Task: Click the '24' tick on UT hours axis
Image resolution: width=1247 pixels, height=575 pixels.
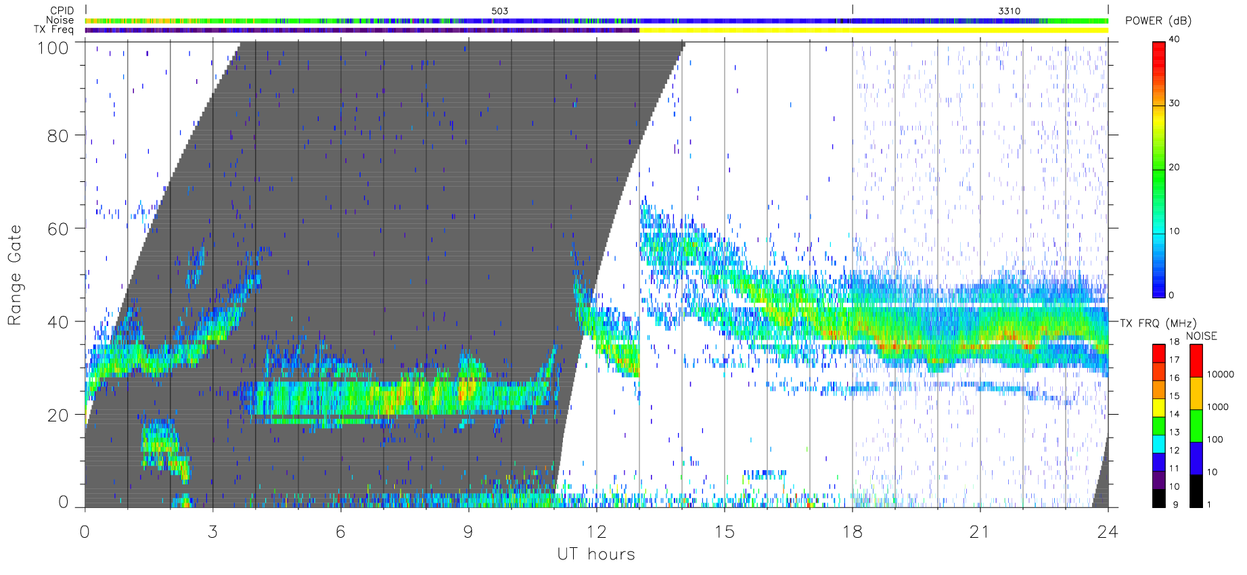Action: [x=1108, y=532]
